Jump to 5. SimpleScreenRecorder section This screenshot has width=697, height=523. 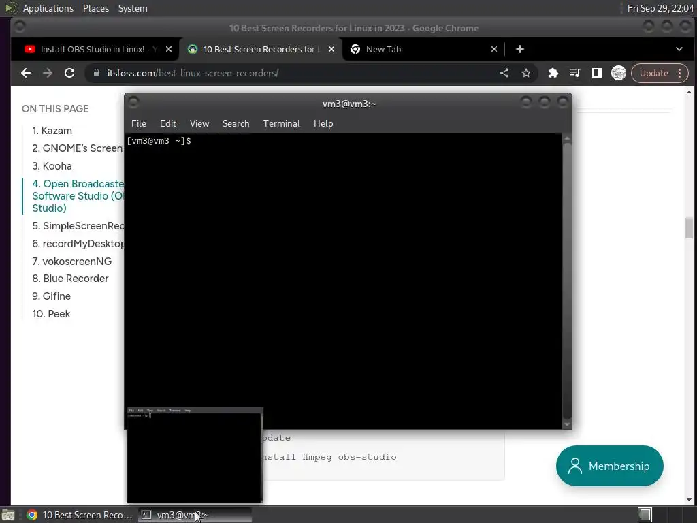pyautogui.click(x=78, y=226)
